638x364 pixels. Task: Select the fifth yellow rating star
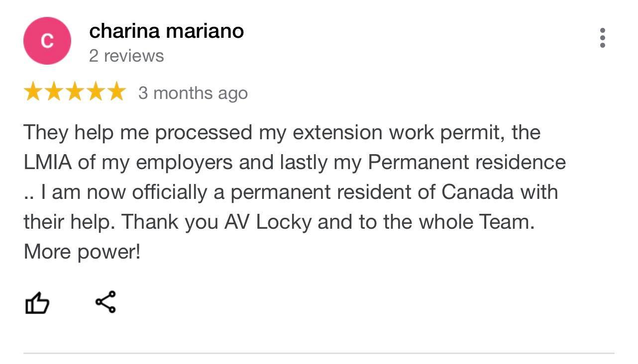click(x=116, y=92)
